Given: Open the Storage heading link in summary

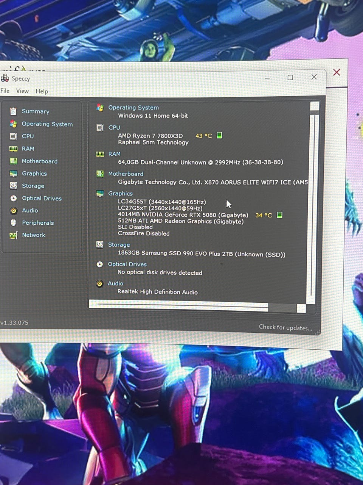Looking at the screenshot, I should [x=119, y=245].
